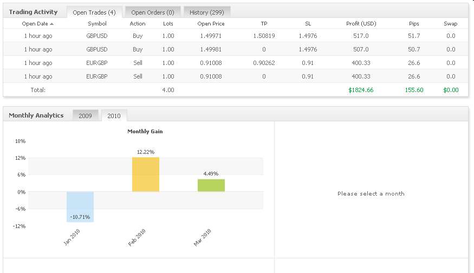Open the Open Orders (0) tab
The height and width of the screenshot is (273, 474).
(x=153, y=12)
